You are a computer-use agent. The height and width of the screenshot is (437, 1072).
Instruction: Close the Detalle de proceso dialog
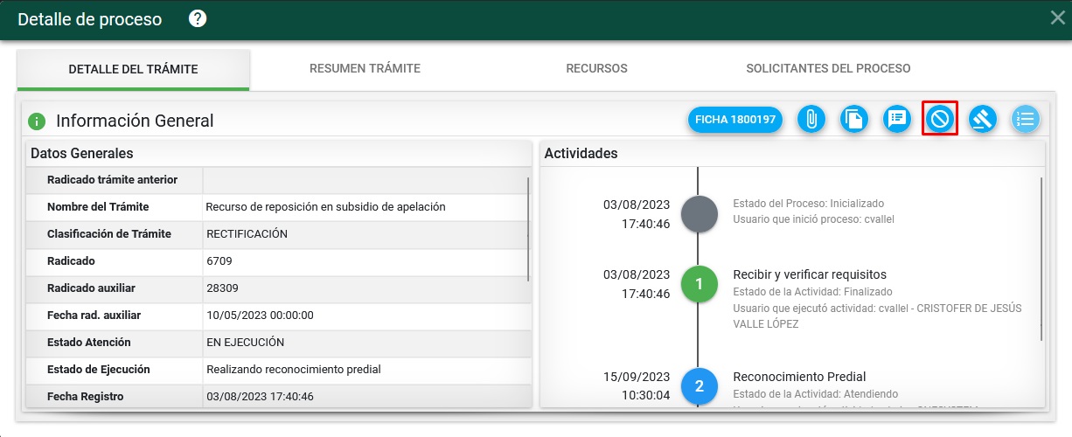point(1057,18)
